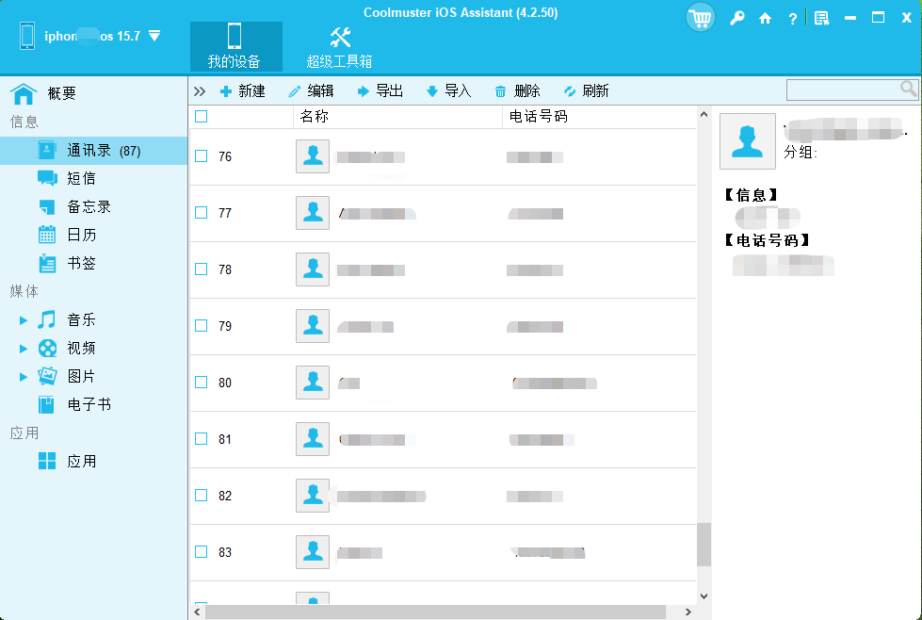Check the box for row 76
This screenshot has width=922, height=620.
point(202,155)
